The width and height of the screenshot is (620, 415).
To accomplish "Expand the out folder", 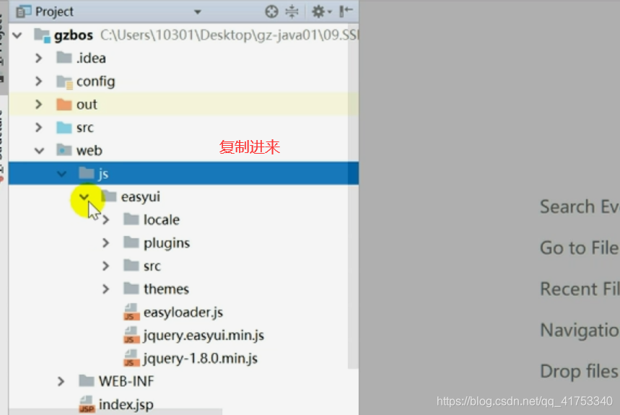I will click(38, 105).
